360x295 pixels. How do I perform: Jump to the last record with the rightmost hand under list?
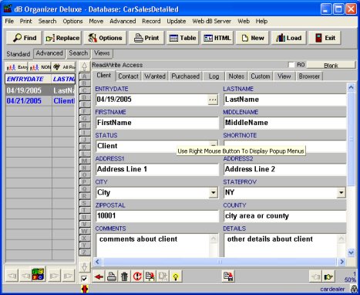[x=68, y=276]
